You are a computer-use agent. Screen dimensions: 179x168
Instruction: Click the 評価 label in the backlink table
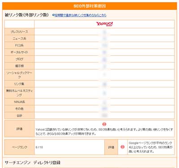[19, 129]
